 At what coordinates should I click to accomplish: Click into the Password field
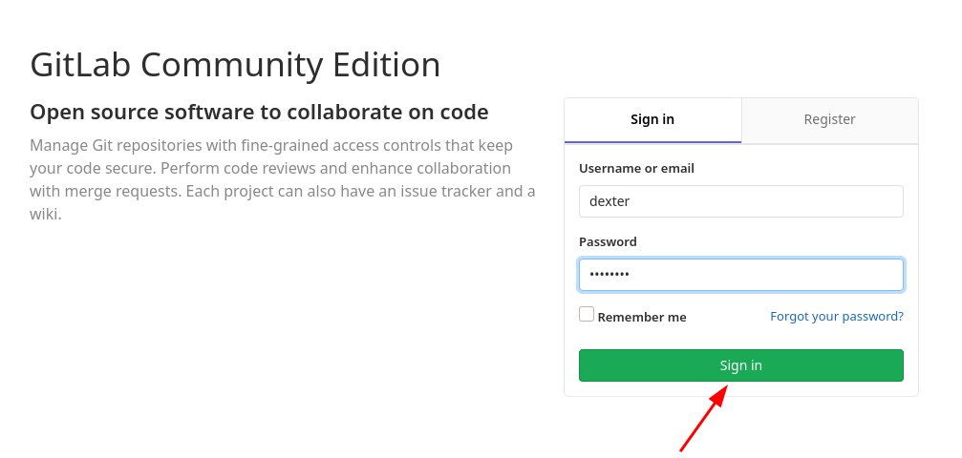click(741, 275)
